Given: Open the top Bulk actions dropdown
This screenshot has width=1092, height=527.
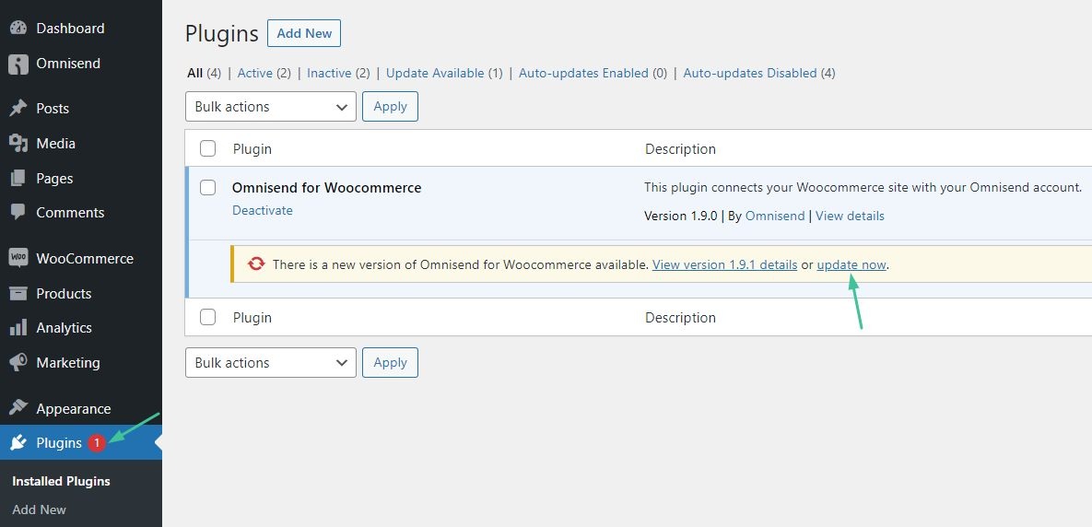Looking at the screenshot, I should click(271, 107).
